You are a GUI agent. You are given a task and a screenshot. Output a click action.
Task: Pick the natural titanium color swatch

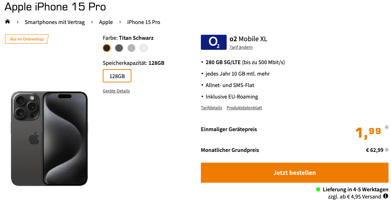[x=131, y=48]
